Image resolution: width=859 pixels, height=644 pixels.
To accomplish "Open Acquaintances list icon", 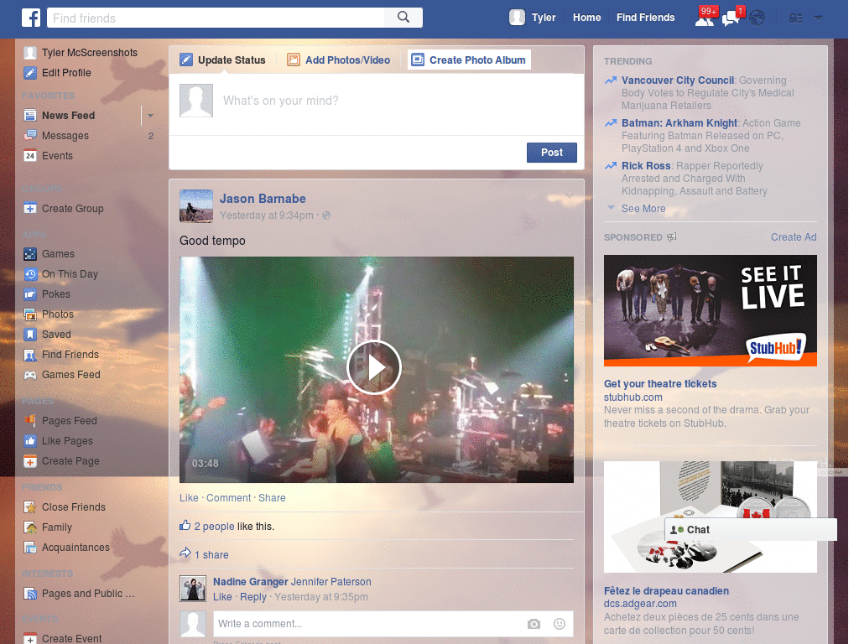I will tap(30, 547).
